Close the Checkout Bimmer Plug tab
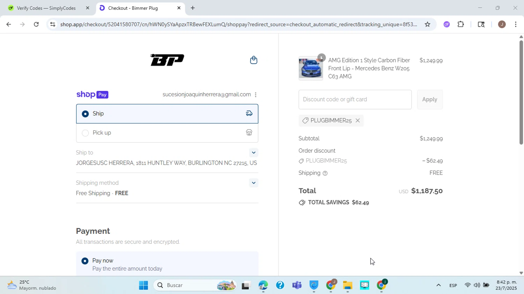The image size is (524, 294). tap(179, 8)
